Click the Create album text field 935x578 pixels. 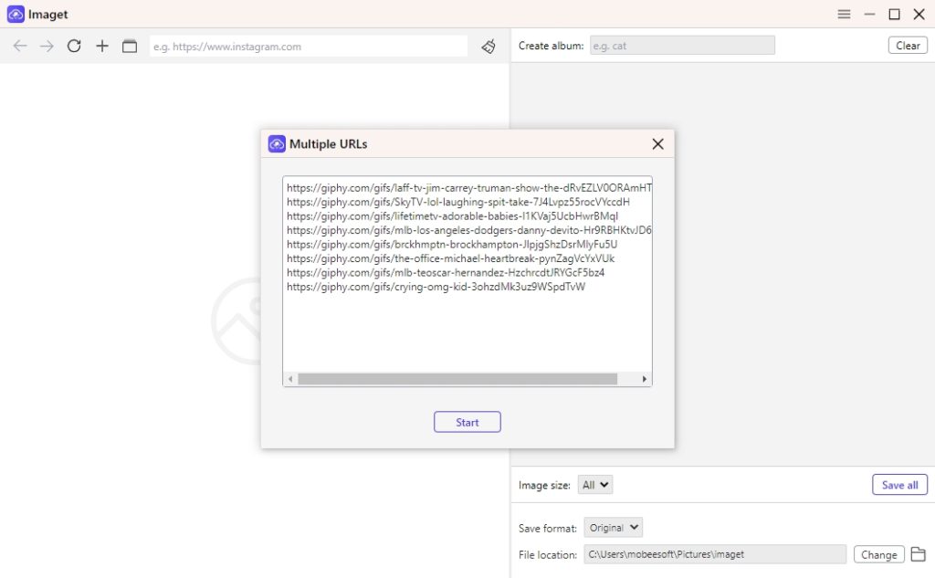pos(682,45)
